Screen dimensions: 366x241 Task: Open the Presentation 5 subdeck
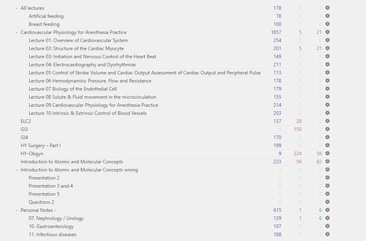[x=44, y=194]
